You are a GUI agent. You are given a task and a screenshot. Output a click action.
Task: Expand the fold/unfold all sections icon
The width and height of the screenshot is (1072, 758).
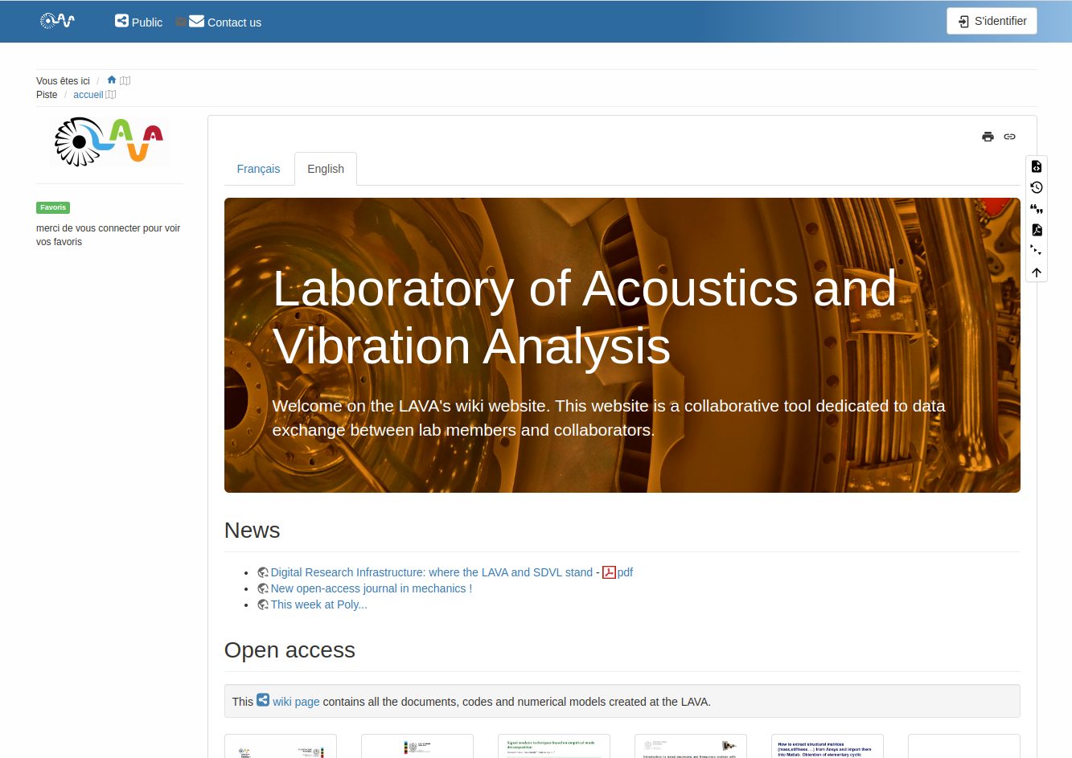point(1037,251)
